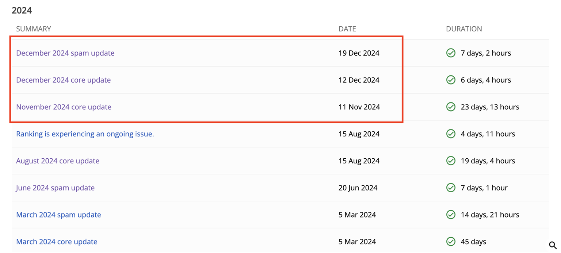The height and width of the screenshot is (253, 561).
Task: Open the ongoing Ranking issue link
Action: tap(85, 134)
